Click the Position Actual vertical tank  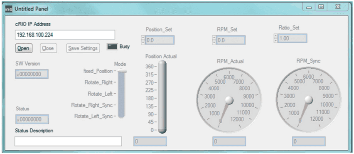click(x=162, y=97)
